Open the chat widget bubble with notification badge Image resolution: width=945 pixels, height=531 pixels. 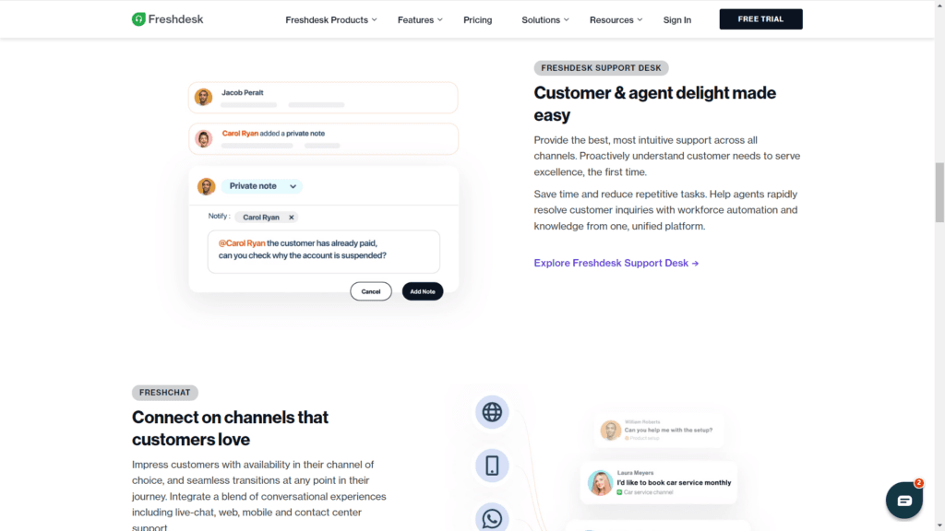click(x=903, y=500)
